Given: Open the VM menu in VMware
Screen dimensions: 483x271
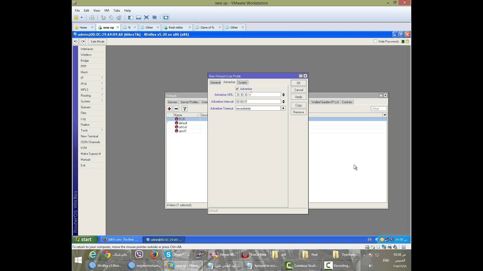Looking at the screenshot, I should [107, 11].
